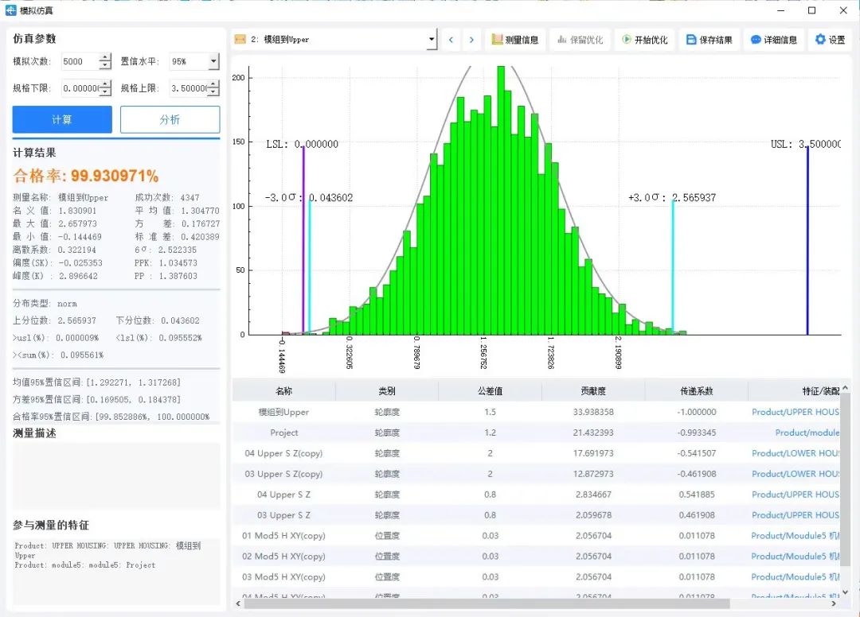Screen dimensions: 860x617
Task: Click the Product/module link in the Project row
Action: pos(807,433)
